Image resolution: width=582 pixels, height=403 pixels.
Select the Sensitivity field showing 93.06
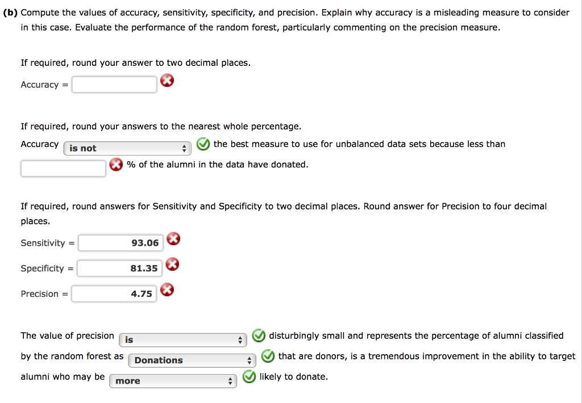click(120, 242)
